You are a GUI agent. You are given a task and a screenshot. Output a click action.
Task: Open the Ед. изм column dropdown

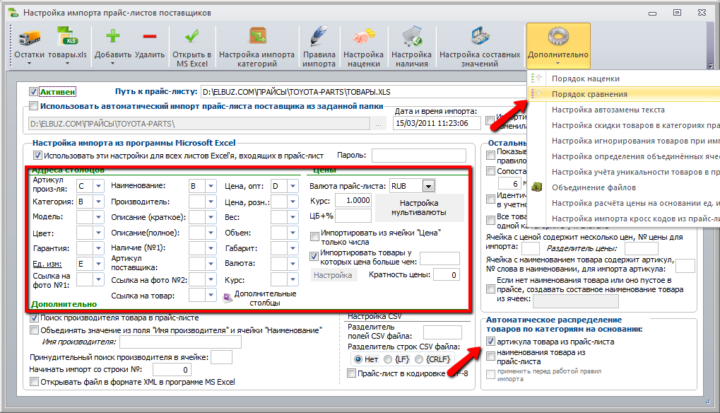98,263
